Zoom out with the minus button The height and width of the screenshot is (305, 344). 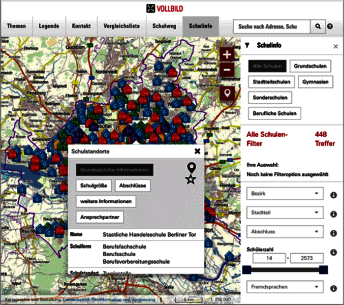(227, 70)
